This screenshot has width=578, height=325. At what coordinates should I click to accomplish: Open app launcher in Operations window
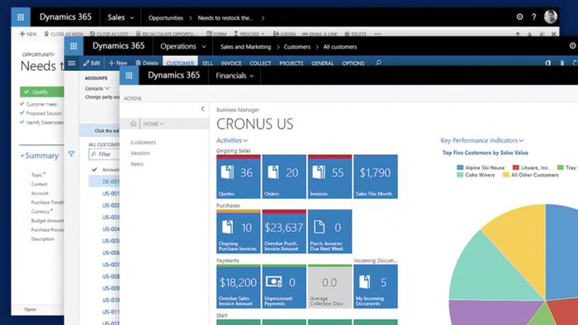click(x=73, y=46)
